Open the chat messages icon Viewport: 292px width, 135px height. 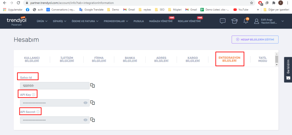tap(223, 21)
